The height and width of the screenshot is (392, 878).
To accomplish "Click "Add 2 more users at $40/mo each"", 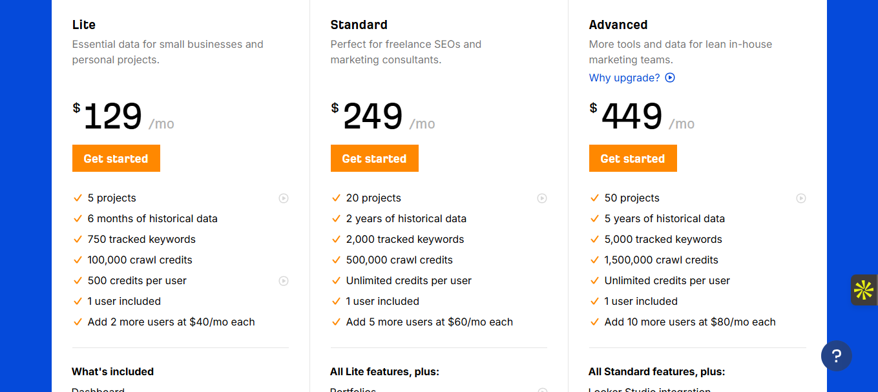I will coord(171,322).
